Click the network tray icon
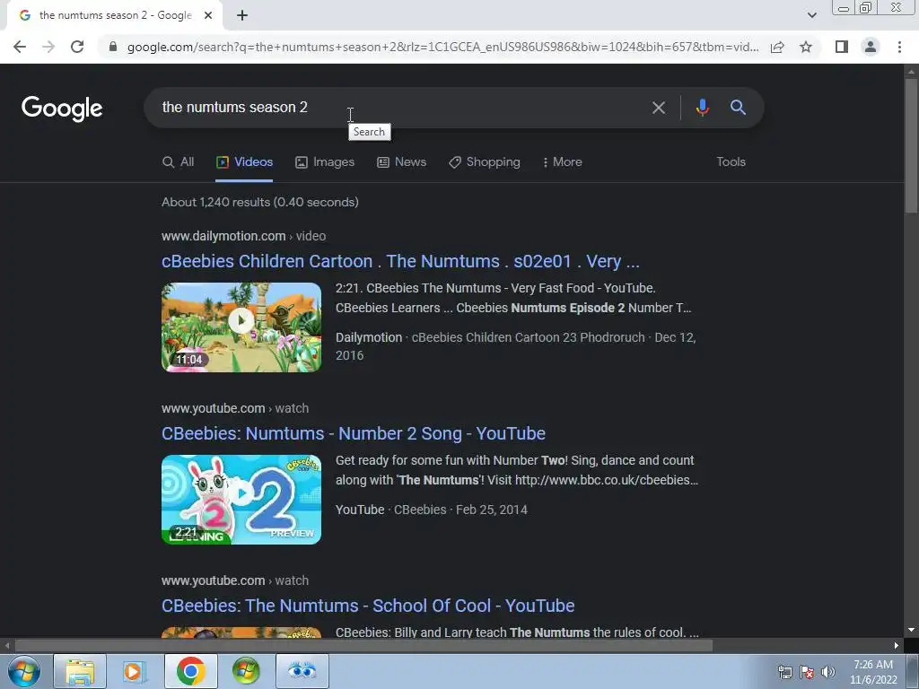 [x=784, y=672]
